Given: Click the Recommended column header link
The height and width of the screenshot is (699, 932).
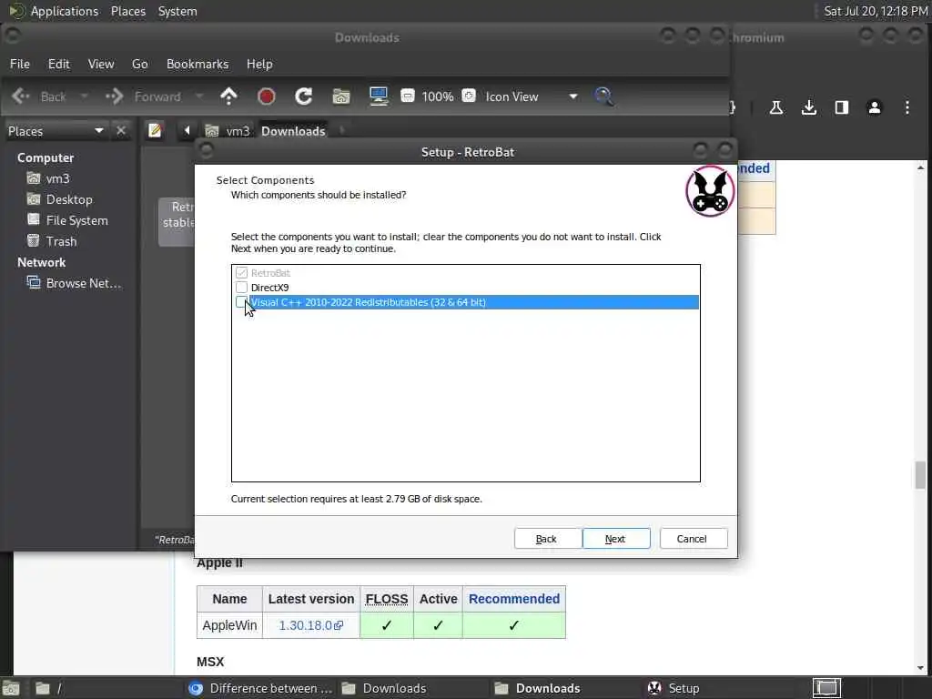Looking at the screenshot, I should (x=514, y=599).
